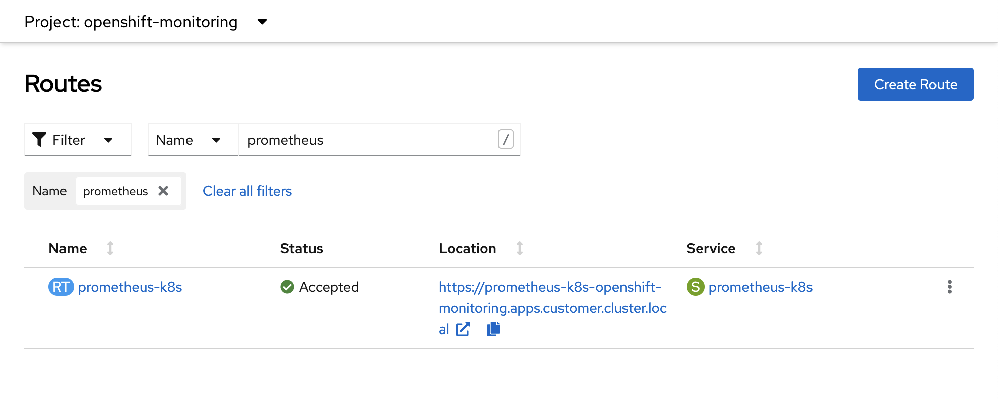This screenshot has height=400, width=998.
Task: Sort routes by Location column arrows
Action: point(519,248)
